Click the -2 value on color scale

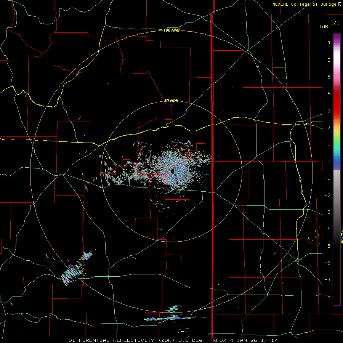tap(327, 196)
